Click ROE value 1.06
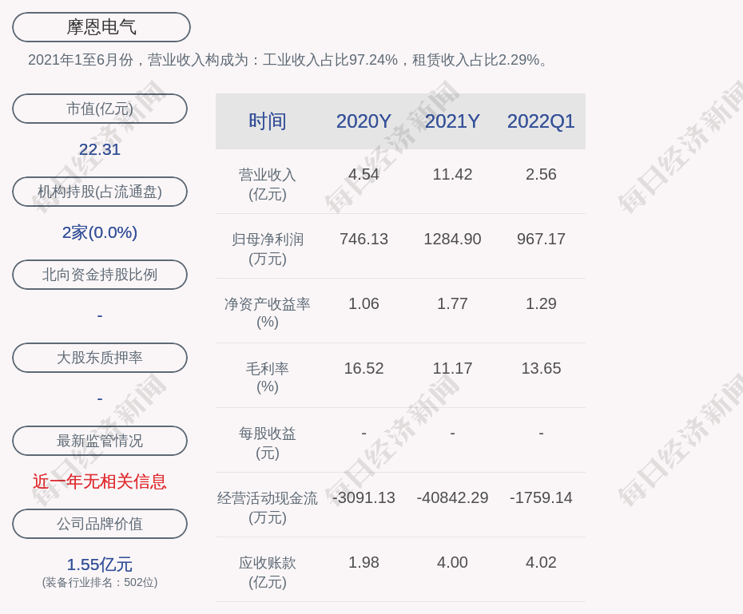The width and height of the screenshot is (743, 614). [364, 303]
